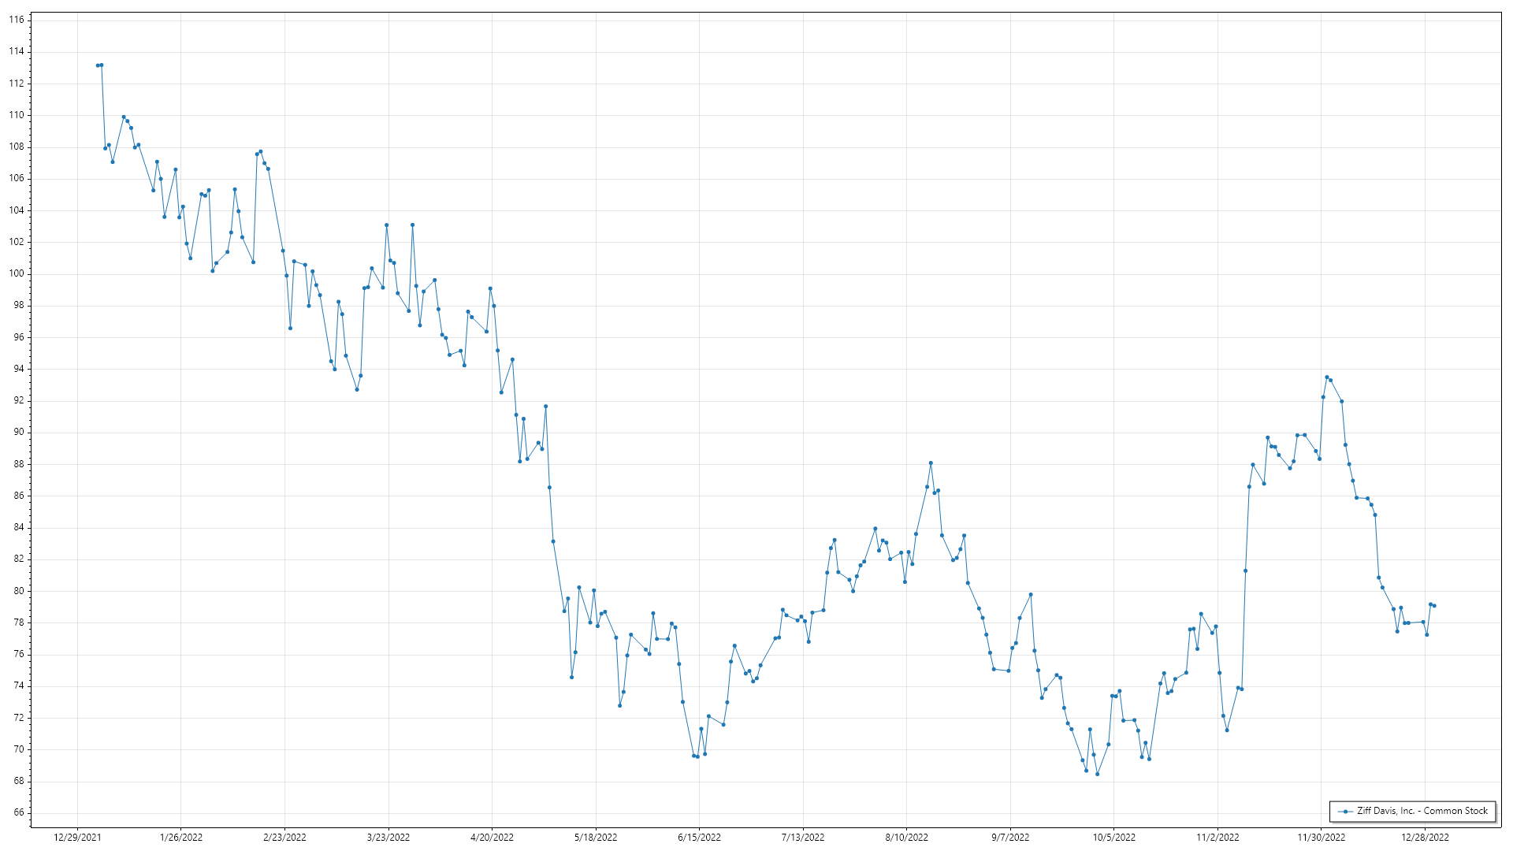Click the 66 y-axis value label

tap(18, 812)
